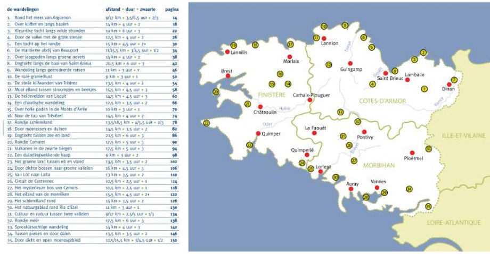The width and height of the screenshot is (490, 254).
Task: Select walk marker 8 near Saint Brieuc
Action: [395, 71]
